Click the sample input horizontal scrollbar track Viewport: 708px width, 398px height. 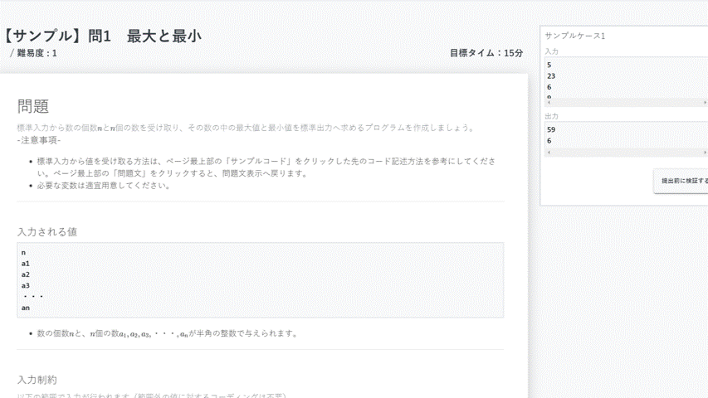(x=626, y=102)
